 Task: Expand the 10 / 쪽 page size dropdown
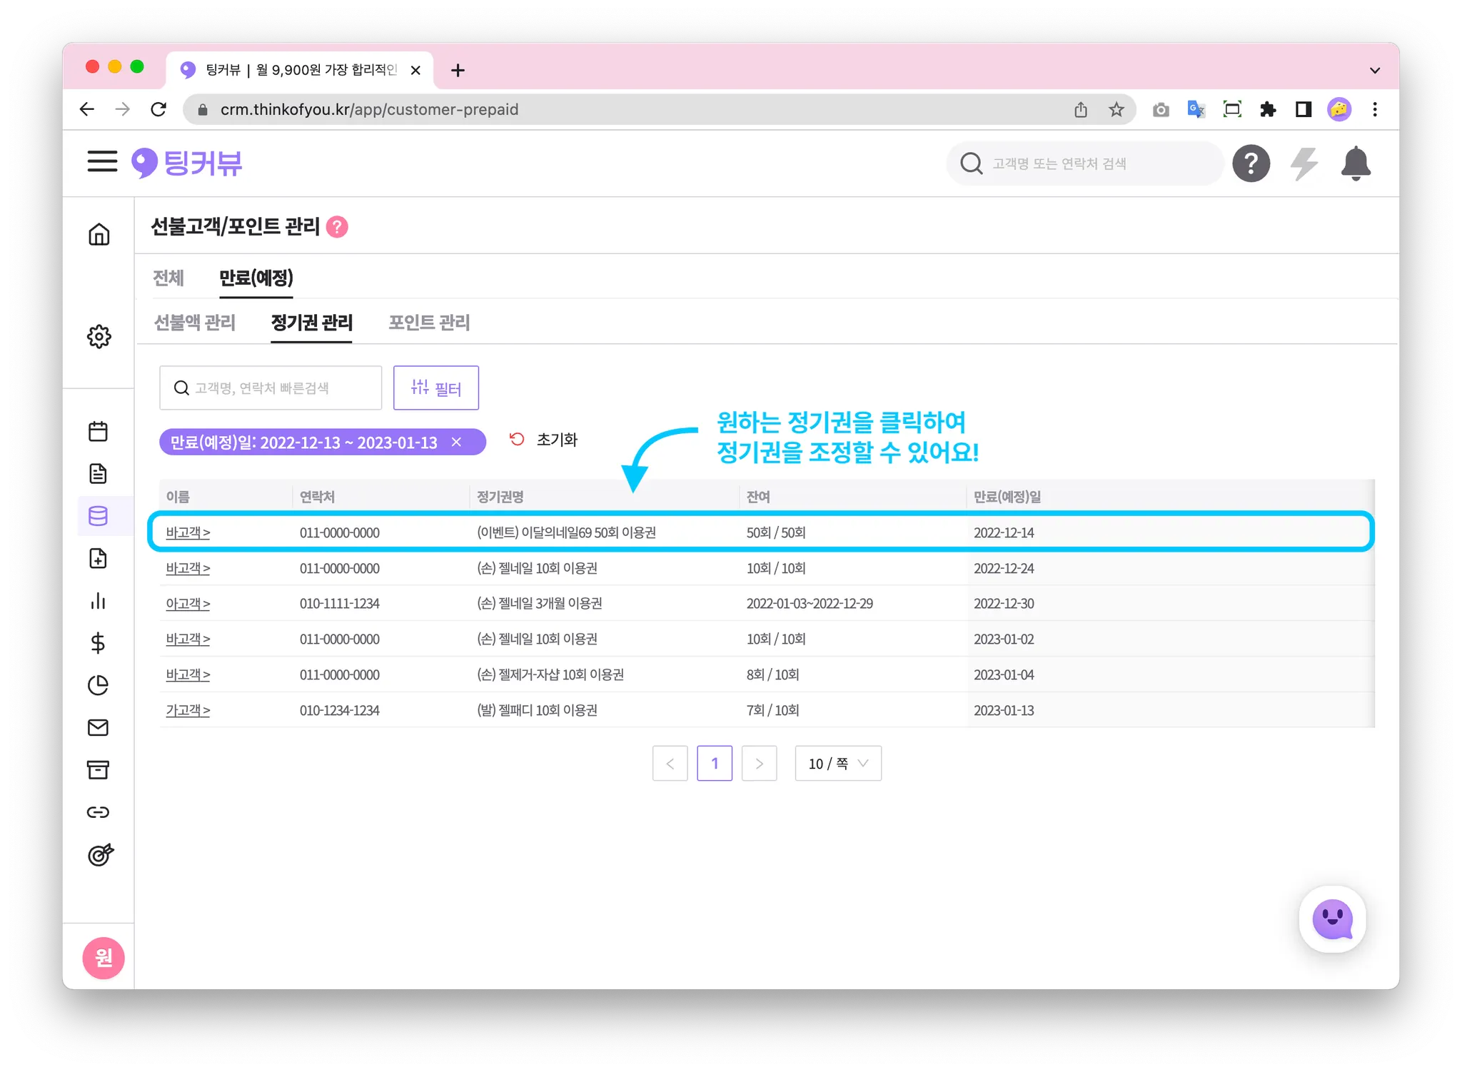pos(838,764)
